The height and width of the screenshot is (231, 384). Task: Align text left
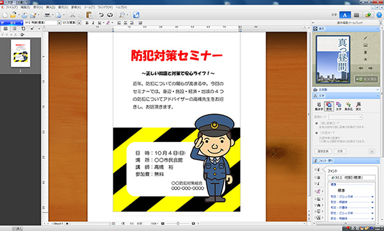point(119,23)
